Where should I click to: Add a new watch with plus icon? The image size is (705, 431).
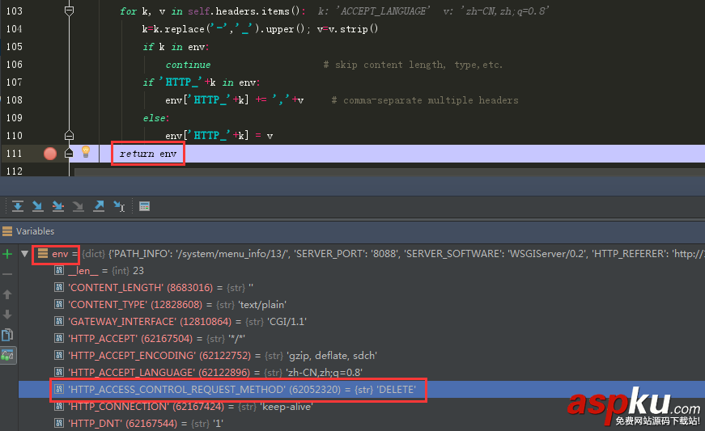[x=7, y=254]
